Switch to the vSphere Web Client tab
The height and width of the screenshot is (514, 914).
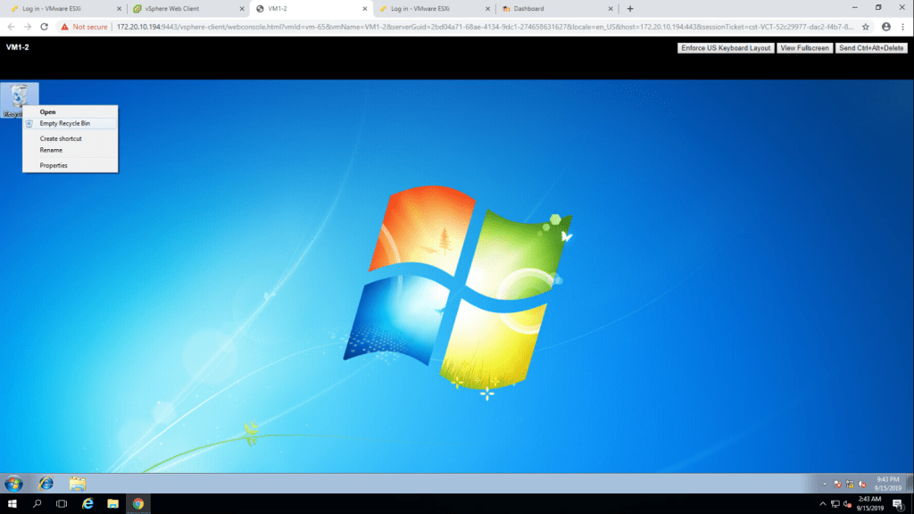[x=172, y=8]
